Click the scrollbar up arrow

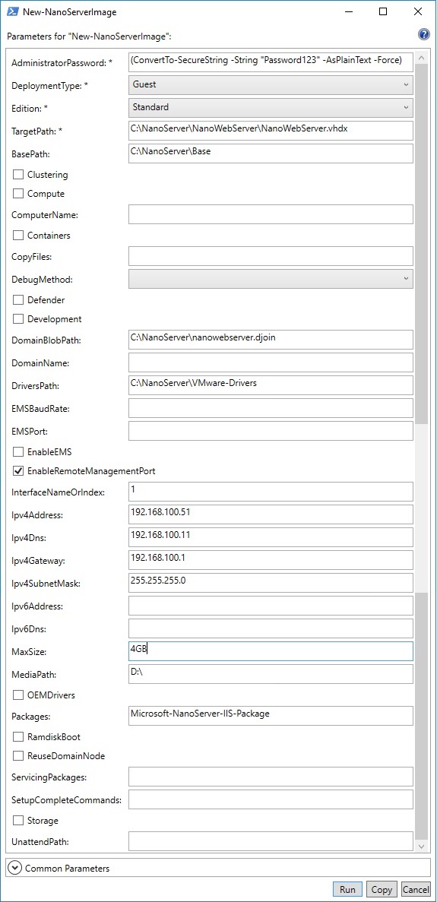(x=422, y=58)
